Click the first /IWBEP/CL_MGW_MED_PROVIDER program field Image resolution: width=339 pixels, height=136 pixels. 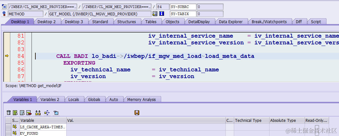42,7
